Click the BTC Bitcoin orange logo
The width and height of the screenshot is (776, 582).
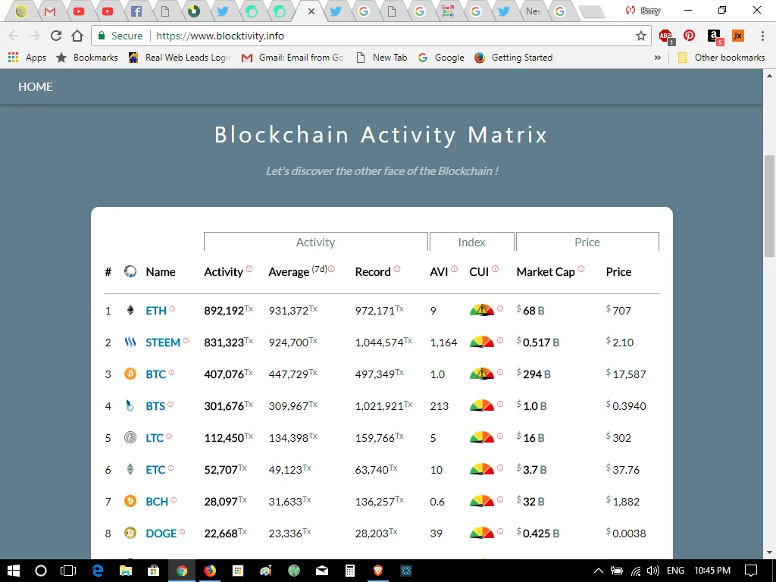click(x=130, y=374)
